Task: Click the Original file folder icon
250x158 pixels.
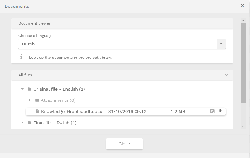Action: point(30,89)
